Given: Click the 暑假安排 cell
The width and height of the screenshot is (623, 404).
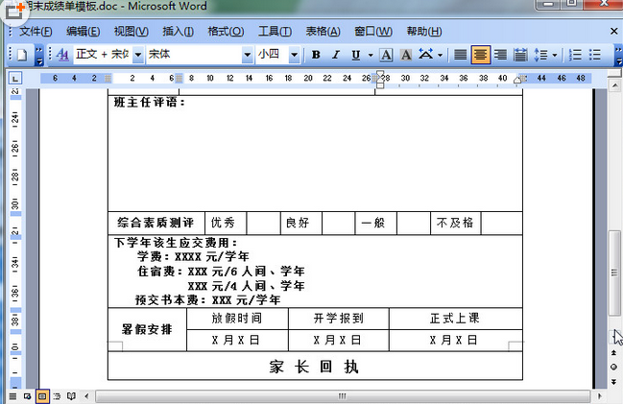Looking at the screenshot, I should click(x=147, y=329).
